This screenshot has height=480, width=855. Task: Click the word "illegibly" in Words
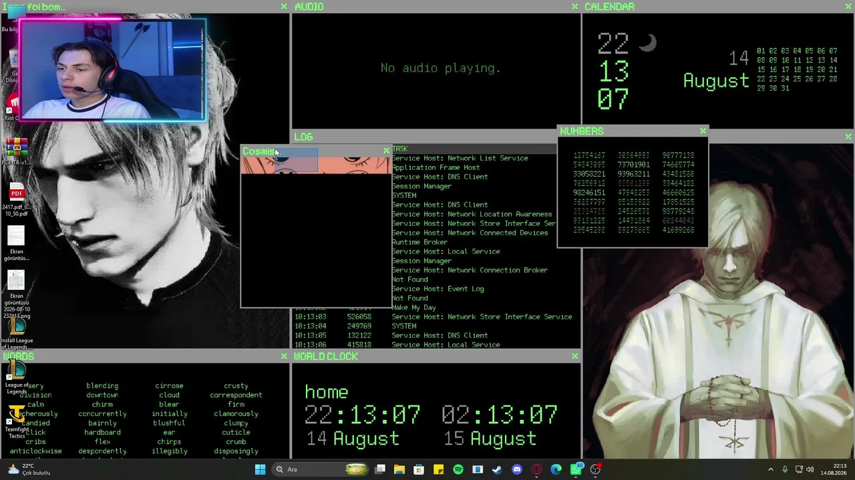coord(169,451)
